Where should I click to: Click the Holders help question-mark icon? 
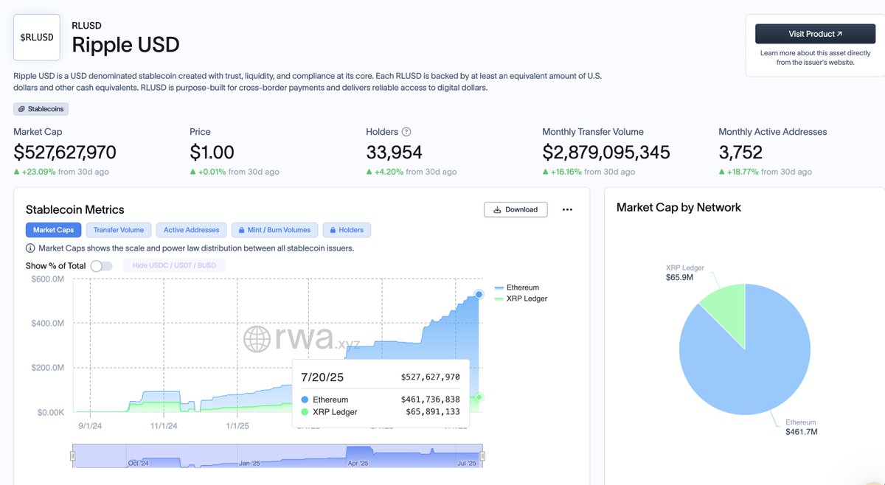(x=406, y=132)
